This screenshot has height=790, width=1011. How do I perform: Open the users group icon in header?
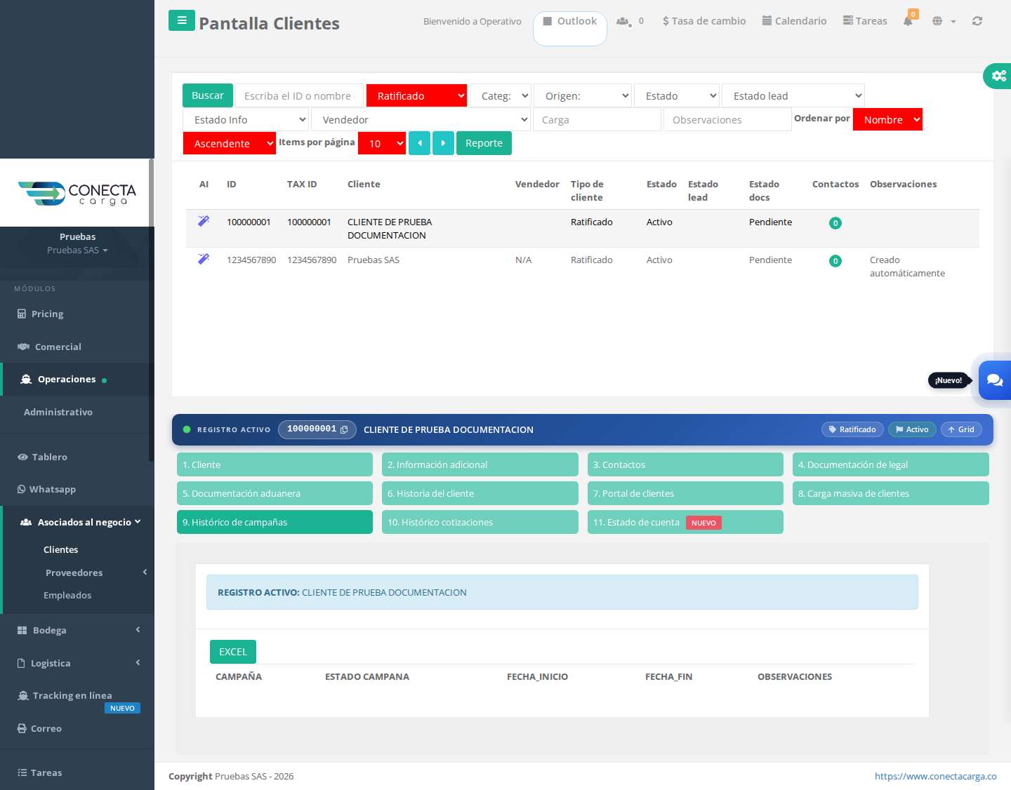pyautogui.click(x=623, y=21)
